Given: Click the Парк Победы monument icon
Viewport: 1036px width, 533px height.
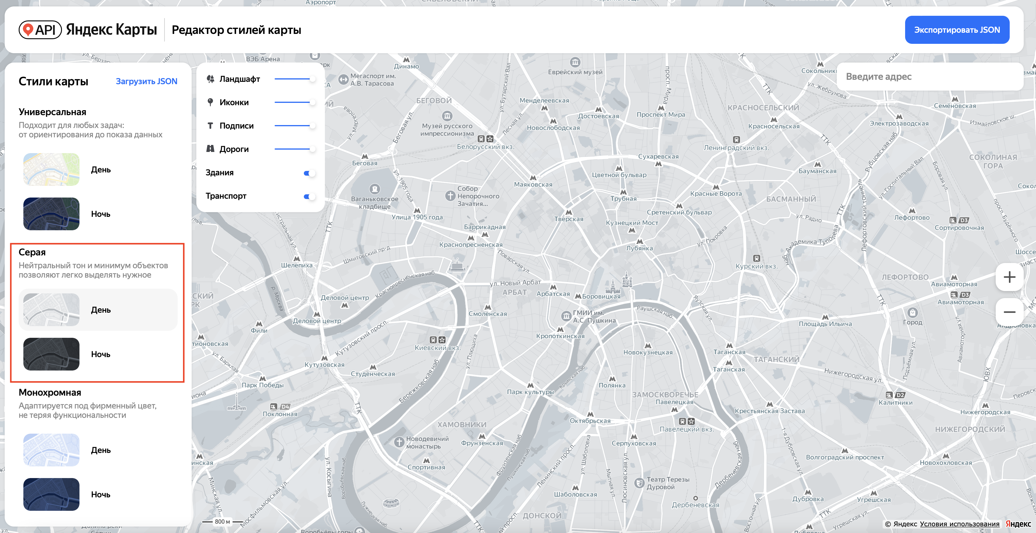Looking at the screenshot, I should tap(236, 402).
